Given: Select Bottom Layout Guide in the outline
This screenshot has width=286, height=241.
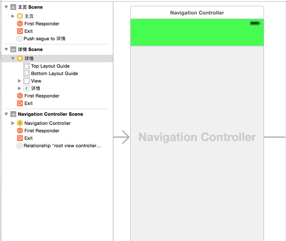Looking at the screenshot, I should click(54, 73).
